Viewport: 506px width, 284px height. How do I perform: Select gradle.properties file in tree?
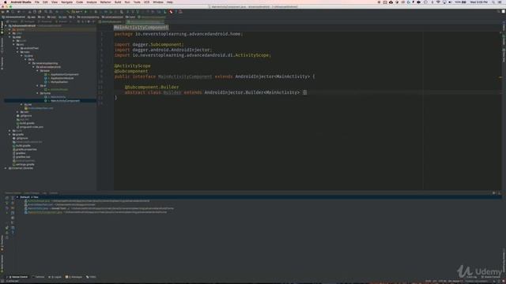pos(26,149)
